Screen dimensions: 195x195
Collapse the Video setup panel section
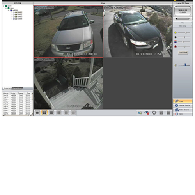pos(183,26)
